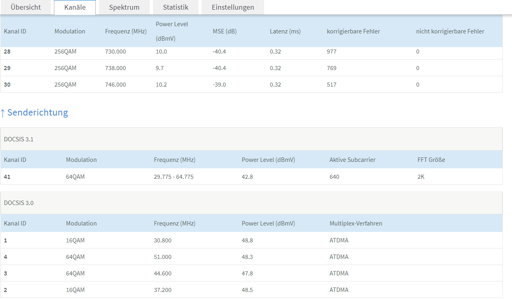Select upstream channel ID 2

pyautogui.click(x=6, y=290)
